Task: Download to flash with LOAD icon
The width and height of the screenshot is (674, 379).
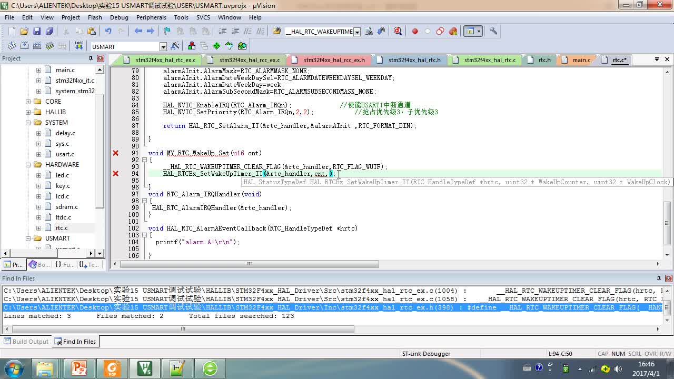Action: [x=79, y=46]
